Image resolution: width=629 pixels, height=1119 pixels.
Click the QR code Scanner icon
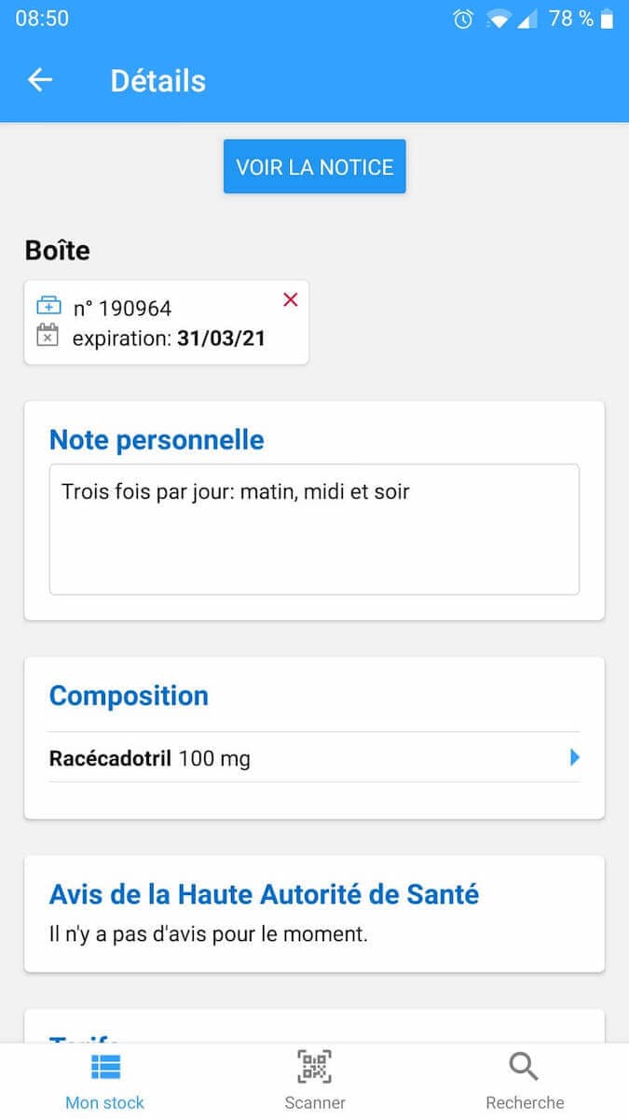(x=315, y=1066)
